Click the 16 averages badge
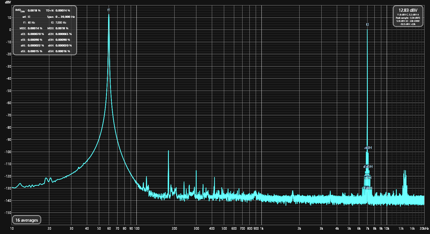 [x=27, y=220]
